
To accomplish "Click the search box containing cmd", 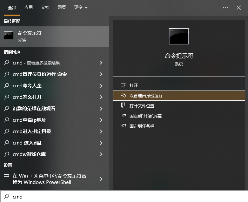I will pyautogui.click(x=124, y=197).
